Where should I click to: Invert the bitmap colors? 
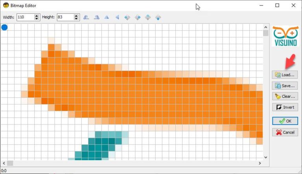285,107
